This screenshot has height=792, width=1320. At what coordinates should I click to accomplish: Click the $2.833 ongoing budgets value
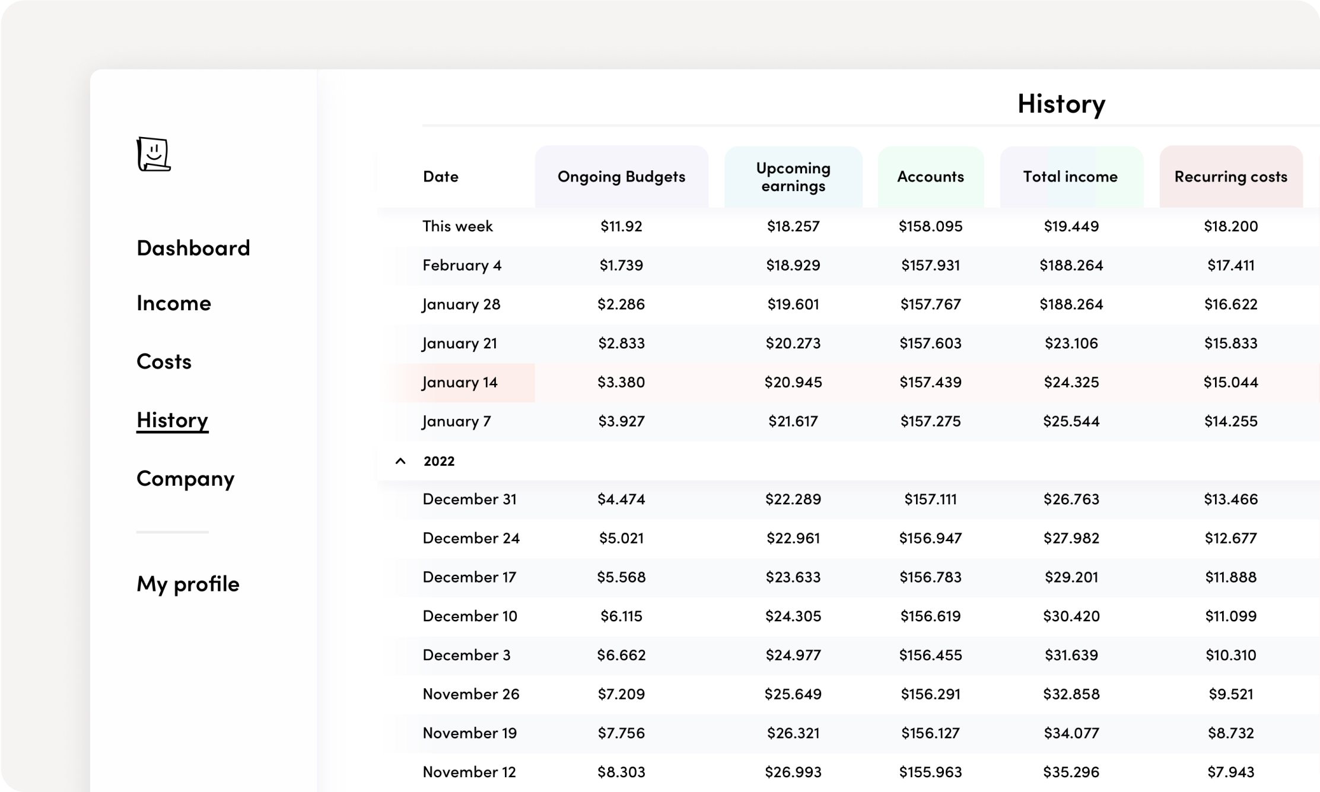click(621, 343)
